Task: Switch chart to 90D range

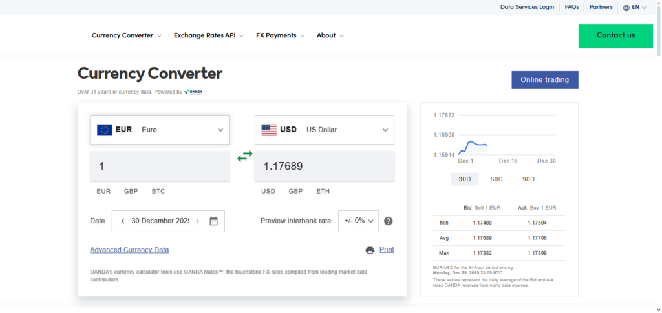Action: click(x=528, y=179)
